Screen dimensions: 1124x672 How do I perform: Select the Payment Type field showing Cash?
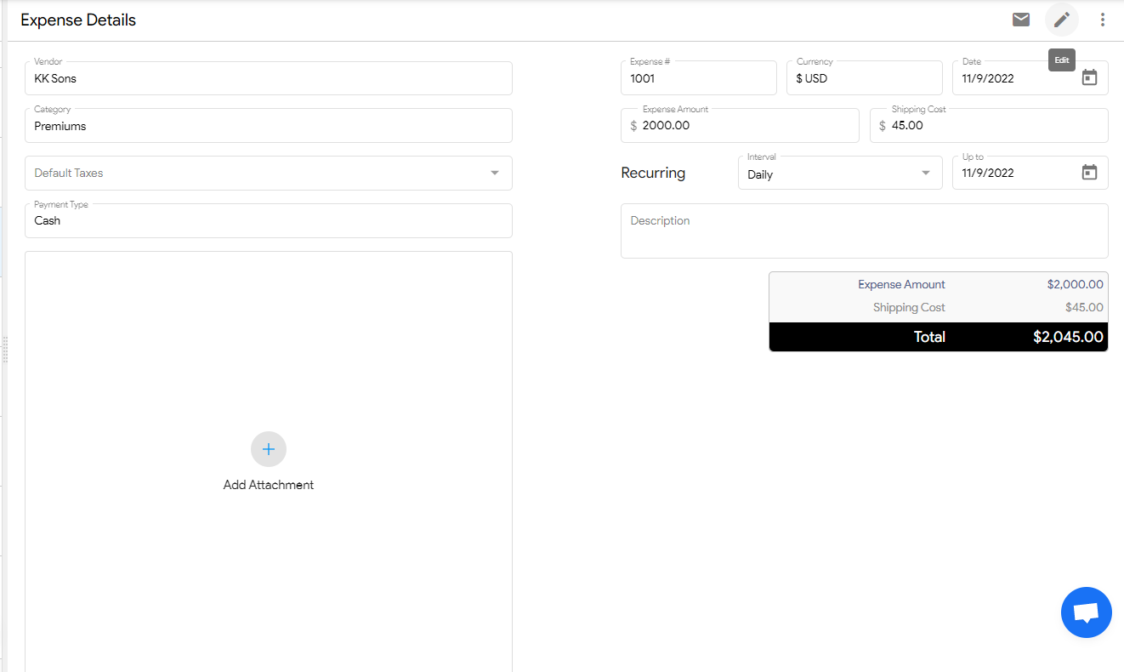pyautogui.click(x=269, y=220)
